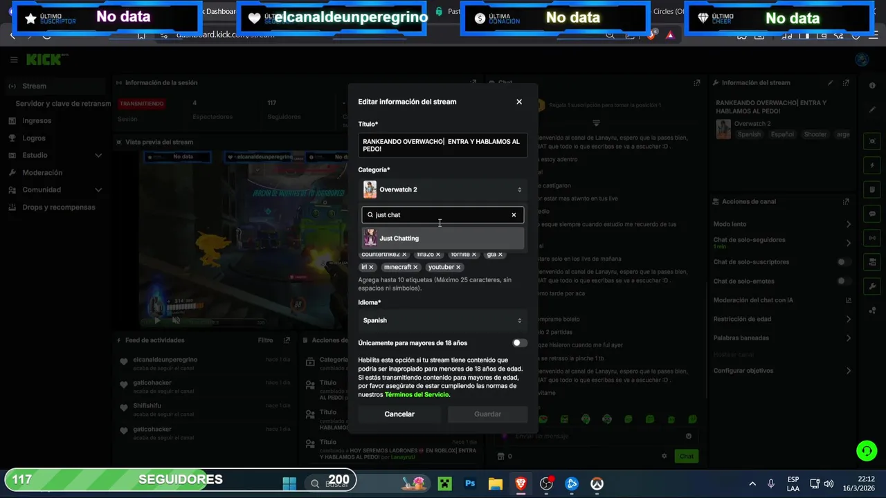Viewport: 886px width, 498px height.
Task: Open Photoshop from the taskbar
Action: [x=470, y=483]
